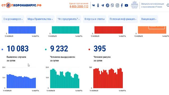Image resolution: width=169 pixels, height=95 pixels.
Task: Open the Odnoklassniki social icon
Action: tap(98, 5)
